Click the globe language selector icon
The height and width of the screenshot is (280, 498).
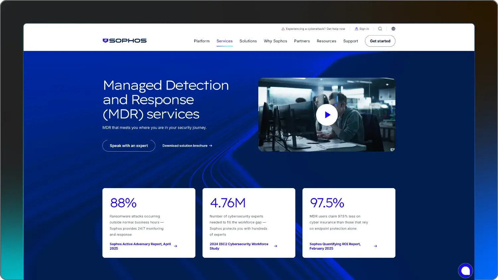coord(393,29)
